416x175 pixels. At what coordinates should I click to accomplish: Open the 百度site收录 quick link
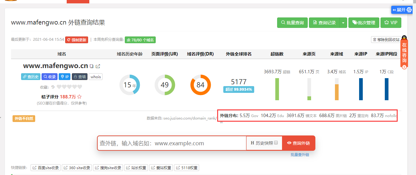(45, 168)
